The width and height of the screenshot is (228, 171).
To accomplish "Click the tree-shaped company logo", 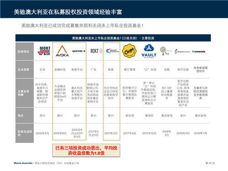I will tap(166, 51).
